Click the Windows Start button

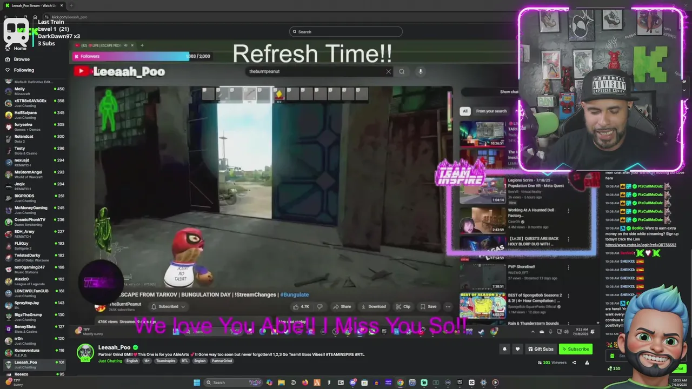(197, 383)
